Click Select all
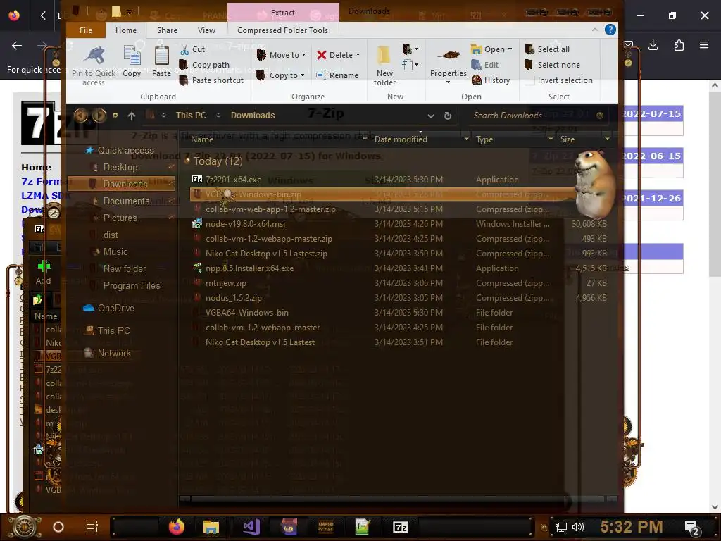 (547, 49)
